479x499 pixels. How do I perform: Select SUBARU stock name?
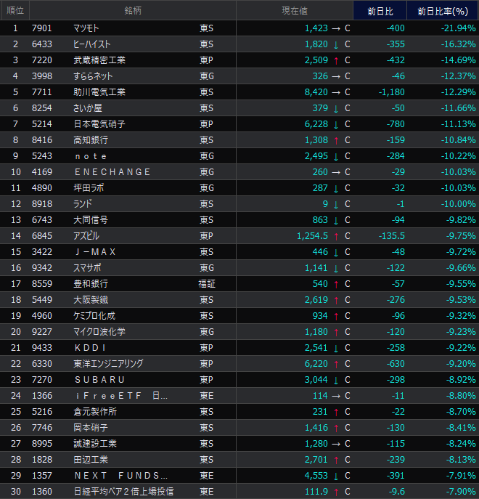click(99, 379)
